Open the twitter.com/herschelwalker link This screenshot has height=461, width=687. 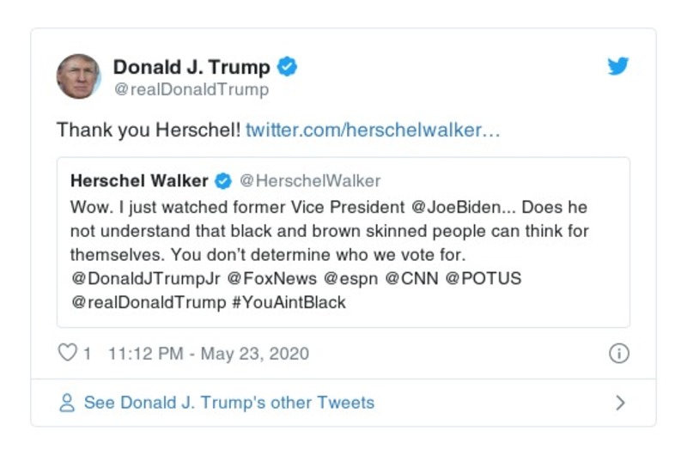373,130
